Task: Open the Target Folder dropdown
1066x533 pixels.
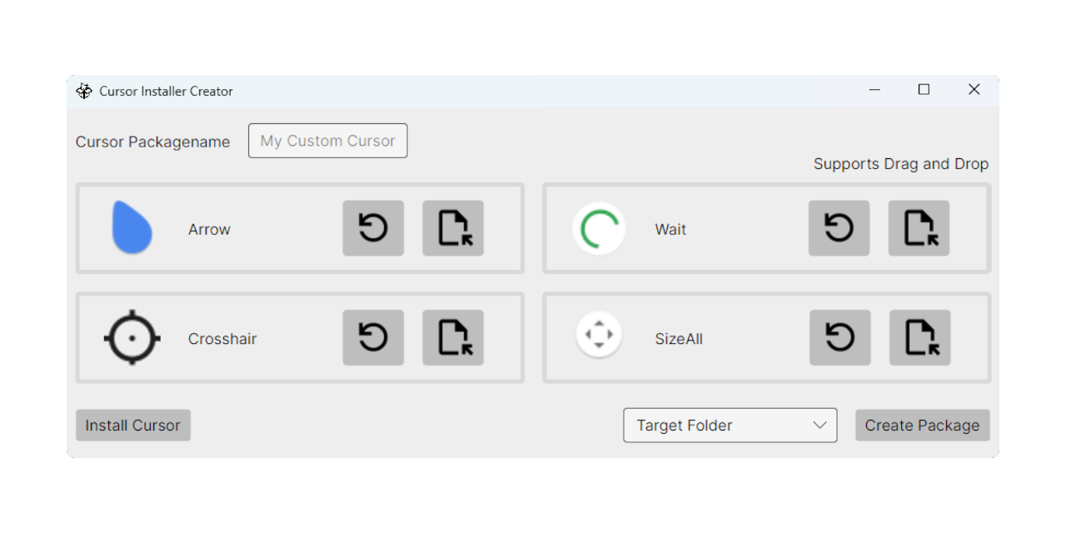Action: pos(730,426)
